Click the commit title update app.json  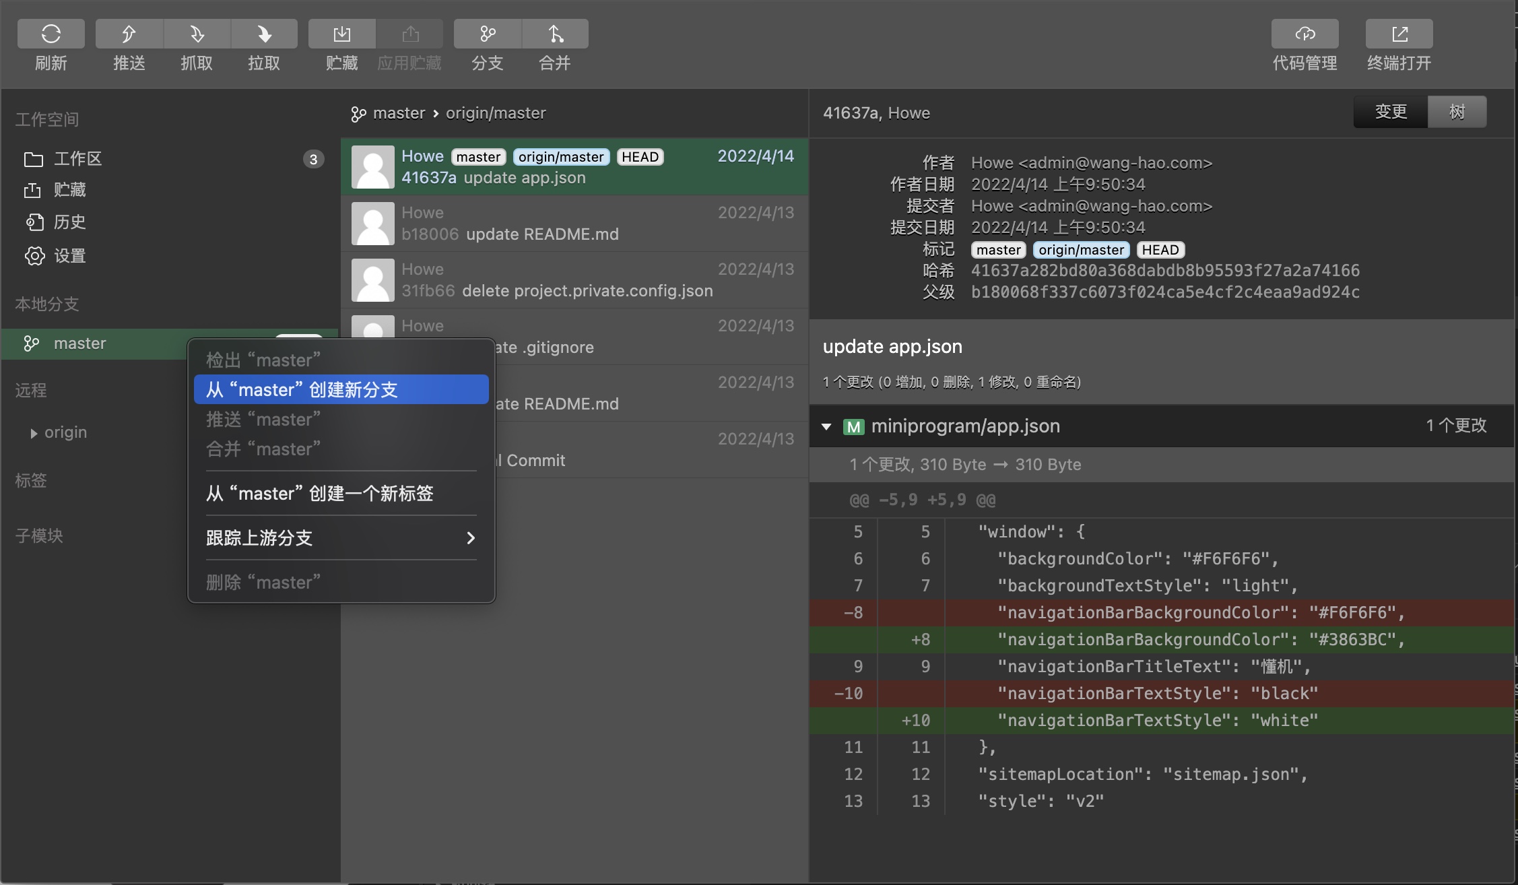[892, 347]
